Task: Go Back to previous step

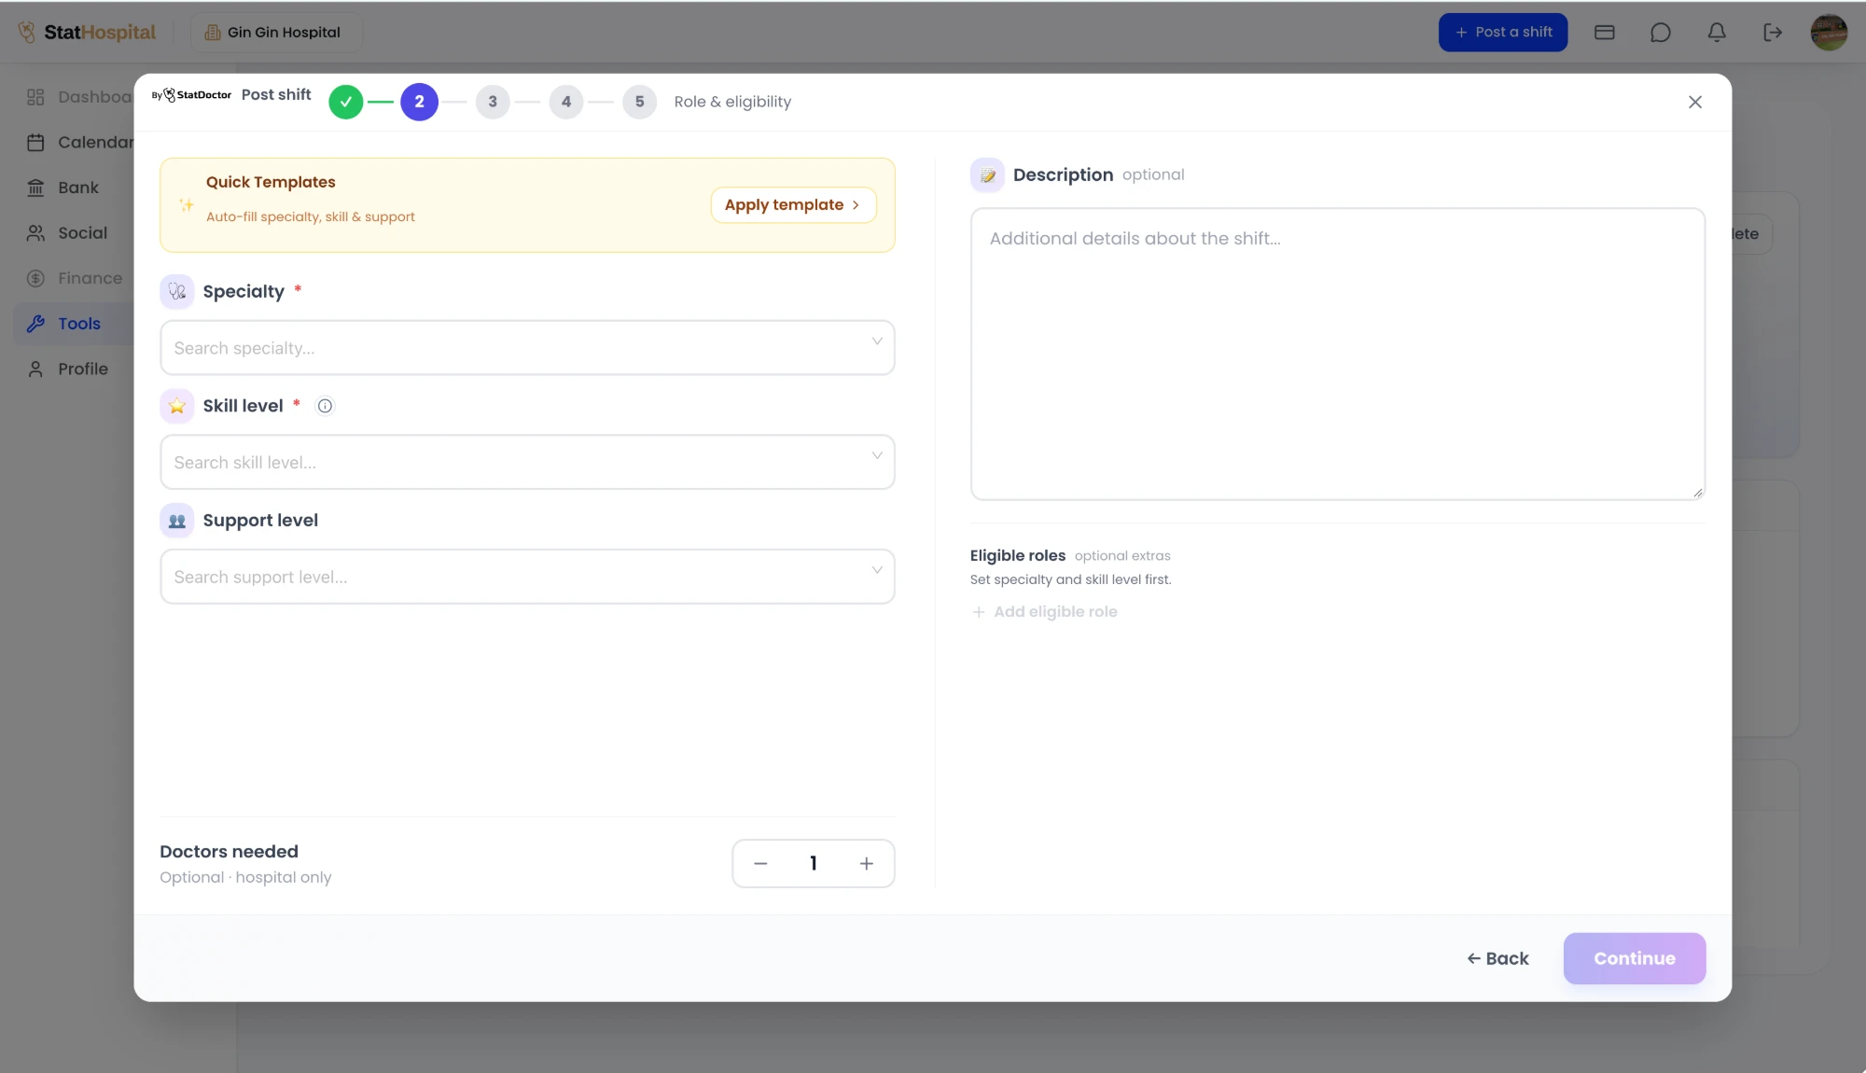Action: pyautogui.click(x=1497, y=958)
